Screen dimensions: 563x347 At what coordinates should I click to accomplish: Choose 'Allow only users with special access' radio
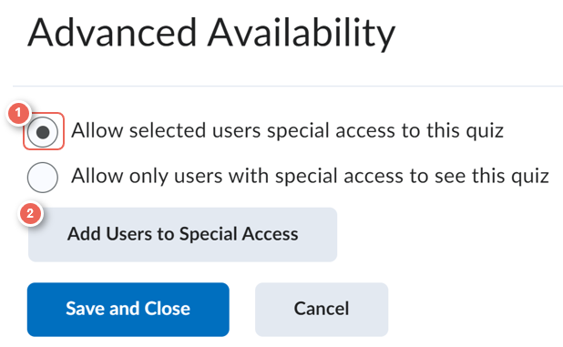click(x=43, y=178)
